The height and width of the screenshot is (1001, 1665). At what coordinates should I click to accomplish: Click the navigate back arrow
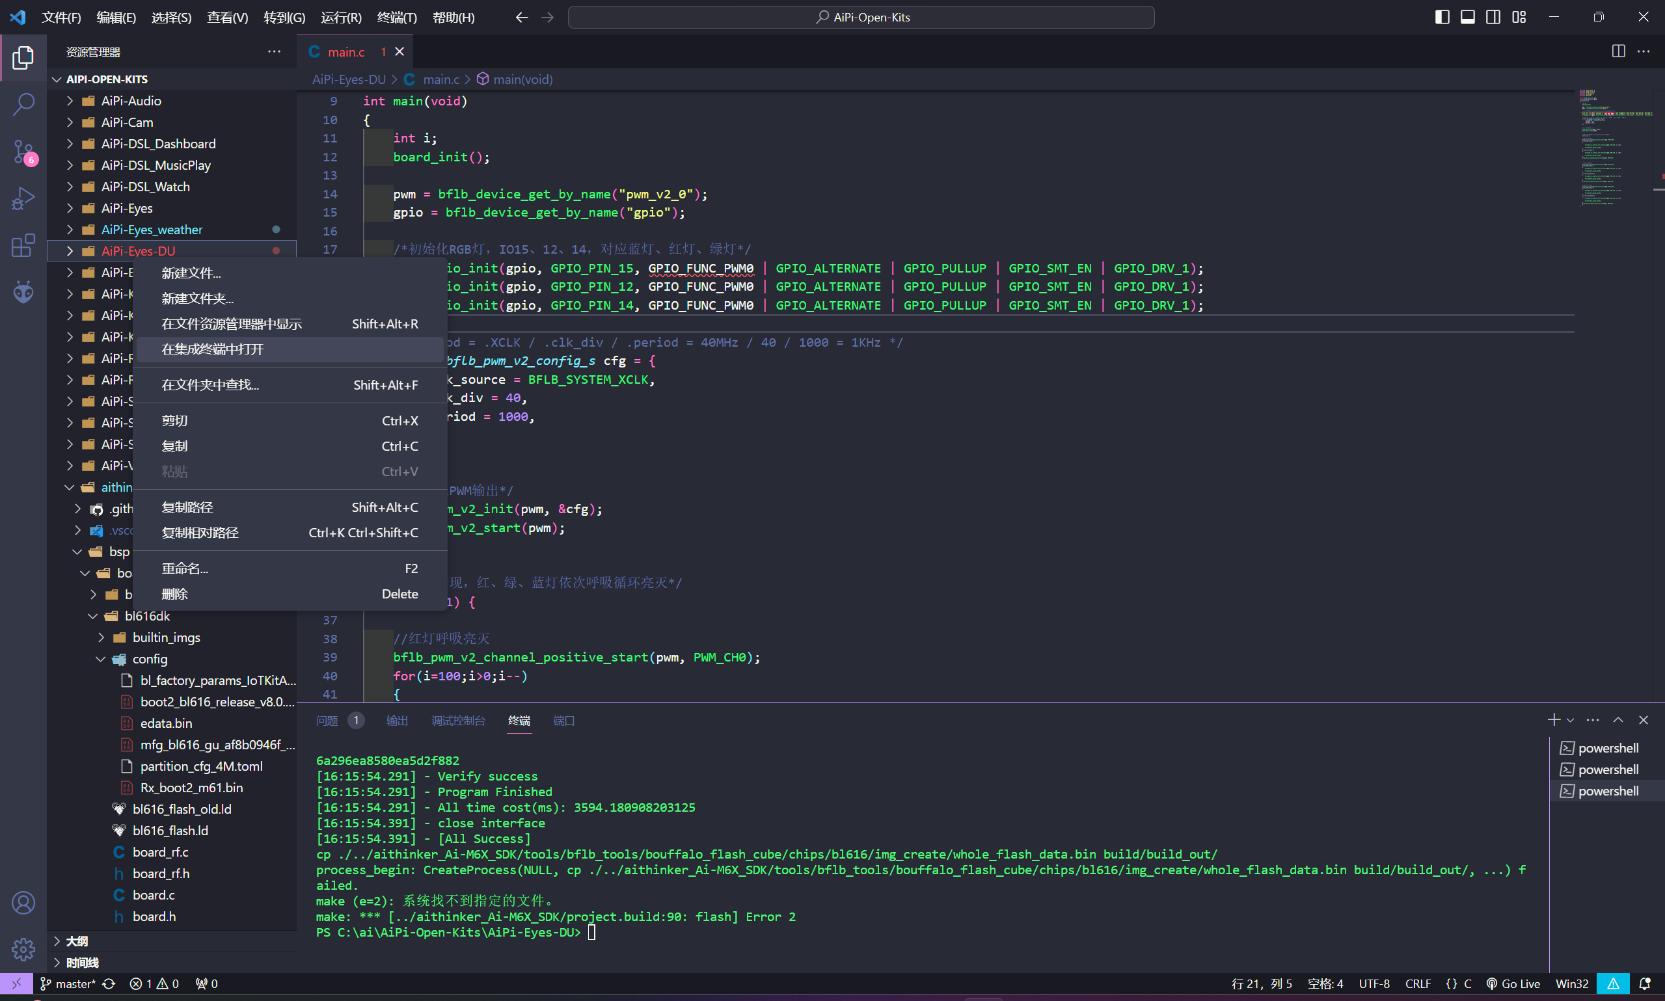(x=522, y=17)
